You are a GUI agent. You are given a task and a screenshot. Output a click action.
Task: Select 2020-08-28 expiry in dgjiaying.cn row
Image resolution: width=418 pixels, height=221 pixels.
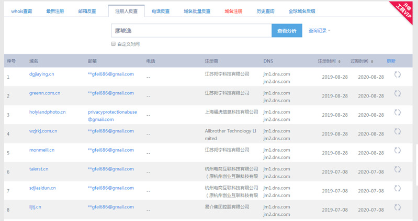[x=371, y=77]
